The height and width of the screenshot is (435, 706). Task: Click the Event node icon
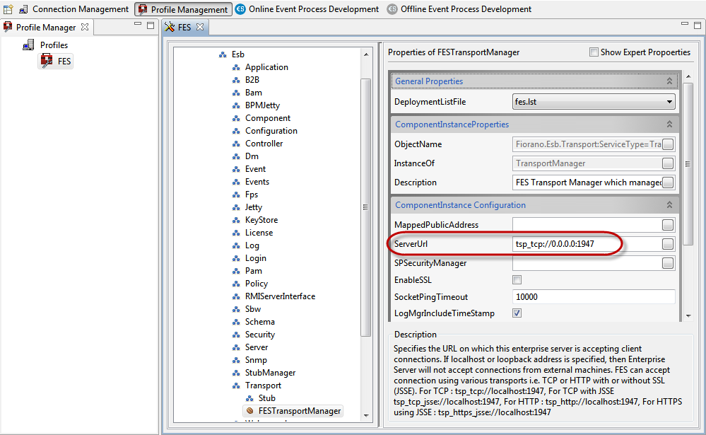[x=236, y=170]
